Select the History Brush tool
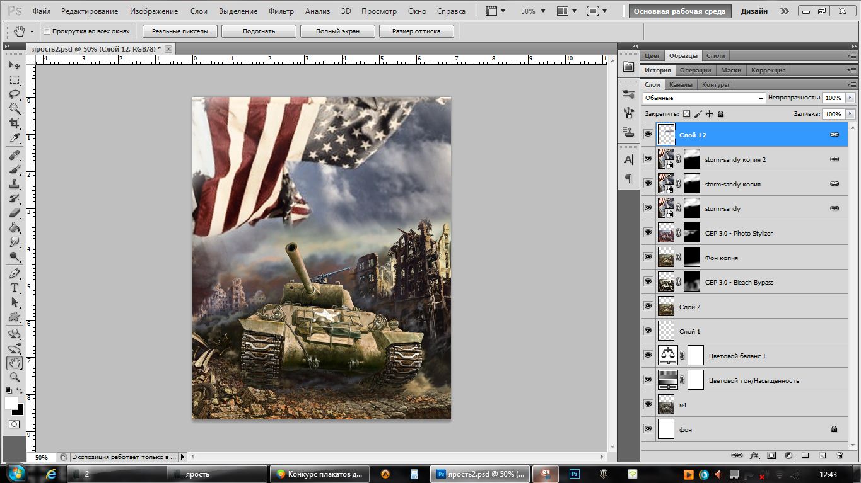This screenshot has height=483, width=861. pyautogui.click(x=15, y=198)
